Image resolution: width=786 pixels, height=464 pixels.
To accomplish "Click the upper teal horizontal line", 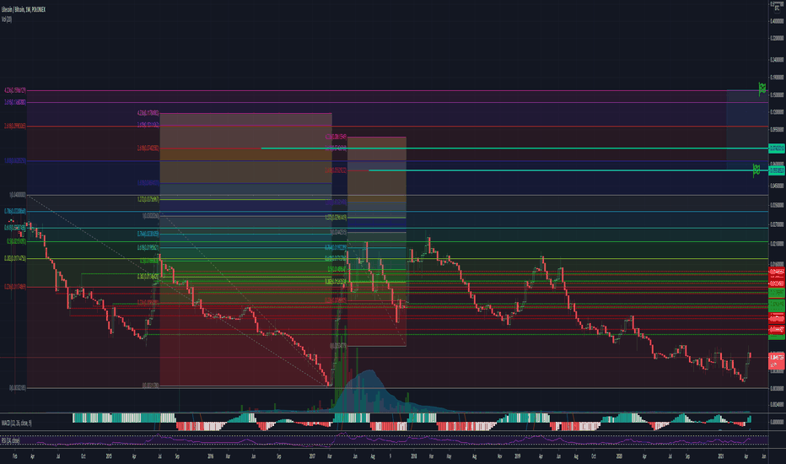I will pyautogui.click(x=514, y=148).
